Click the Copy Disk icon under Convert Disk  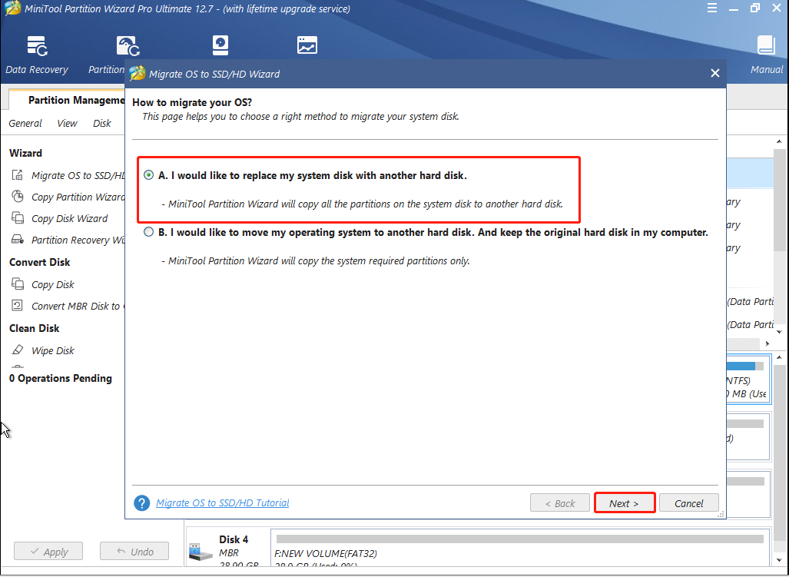pyautogui.click(x=18, y=284)
